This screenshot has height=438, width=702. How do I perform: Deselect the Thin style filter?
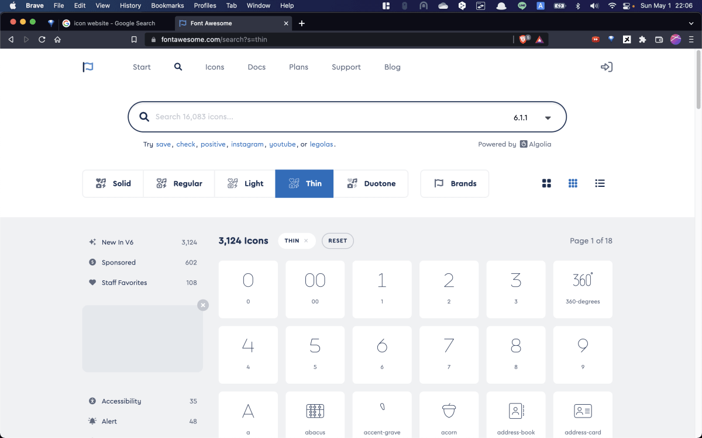(x=304, y=183)
